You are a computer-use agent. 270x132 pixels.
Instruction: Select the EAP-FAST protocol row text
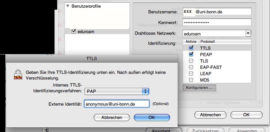[x=211, y=67]
